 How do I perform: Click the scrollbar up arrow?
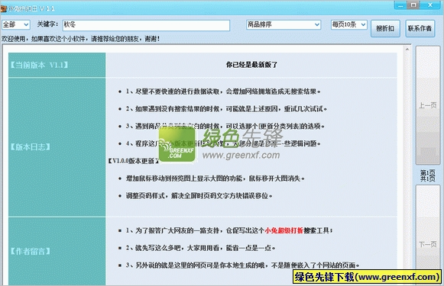[x=407, y=50]
